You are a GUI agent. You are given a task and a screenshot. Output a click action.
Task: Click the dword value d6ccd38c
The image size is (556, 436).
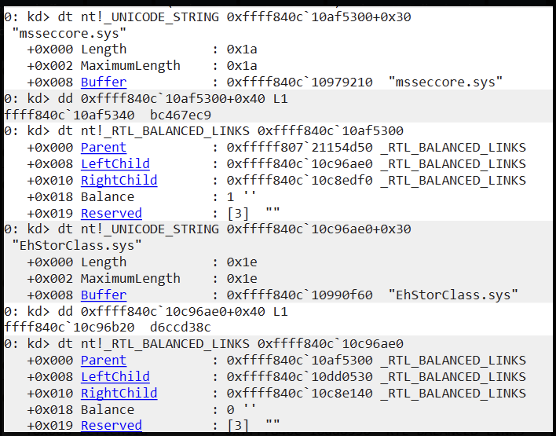point(183,328)
